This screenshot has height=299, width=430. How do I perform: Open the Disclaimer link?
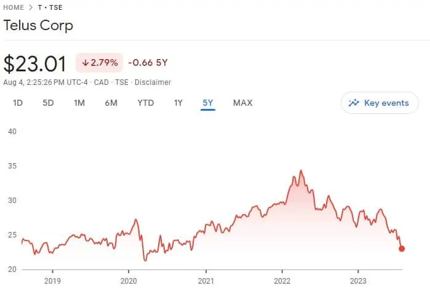pos(153,82)
